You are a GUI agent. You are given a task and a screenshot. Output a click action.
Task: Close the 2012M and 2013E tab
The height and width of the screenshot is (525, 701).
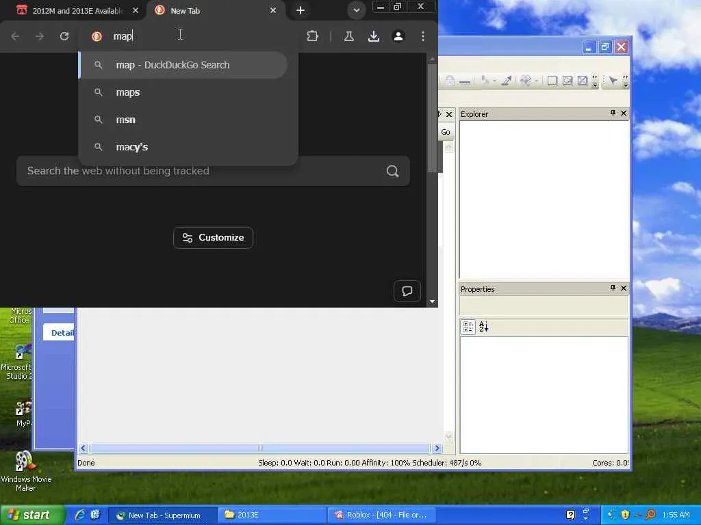point(136,10)
